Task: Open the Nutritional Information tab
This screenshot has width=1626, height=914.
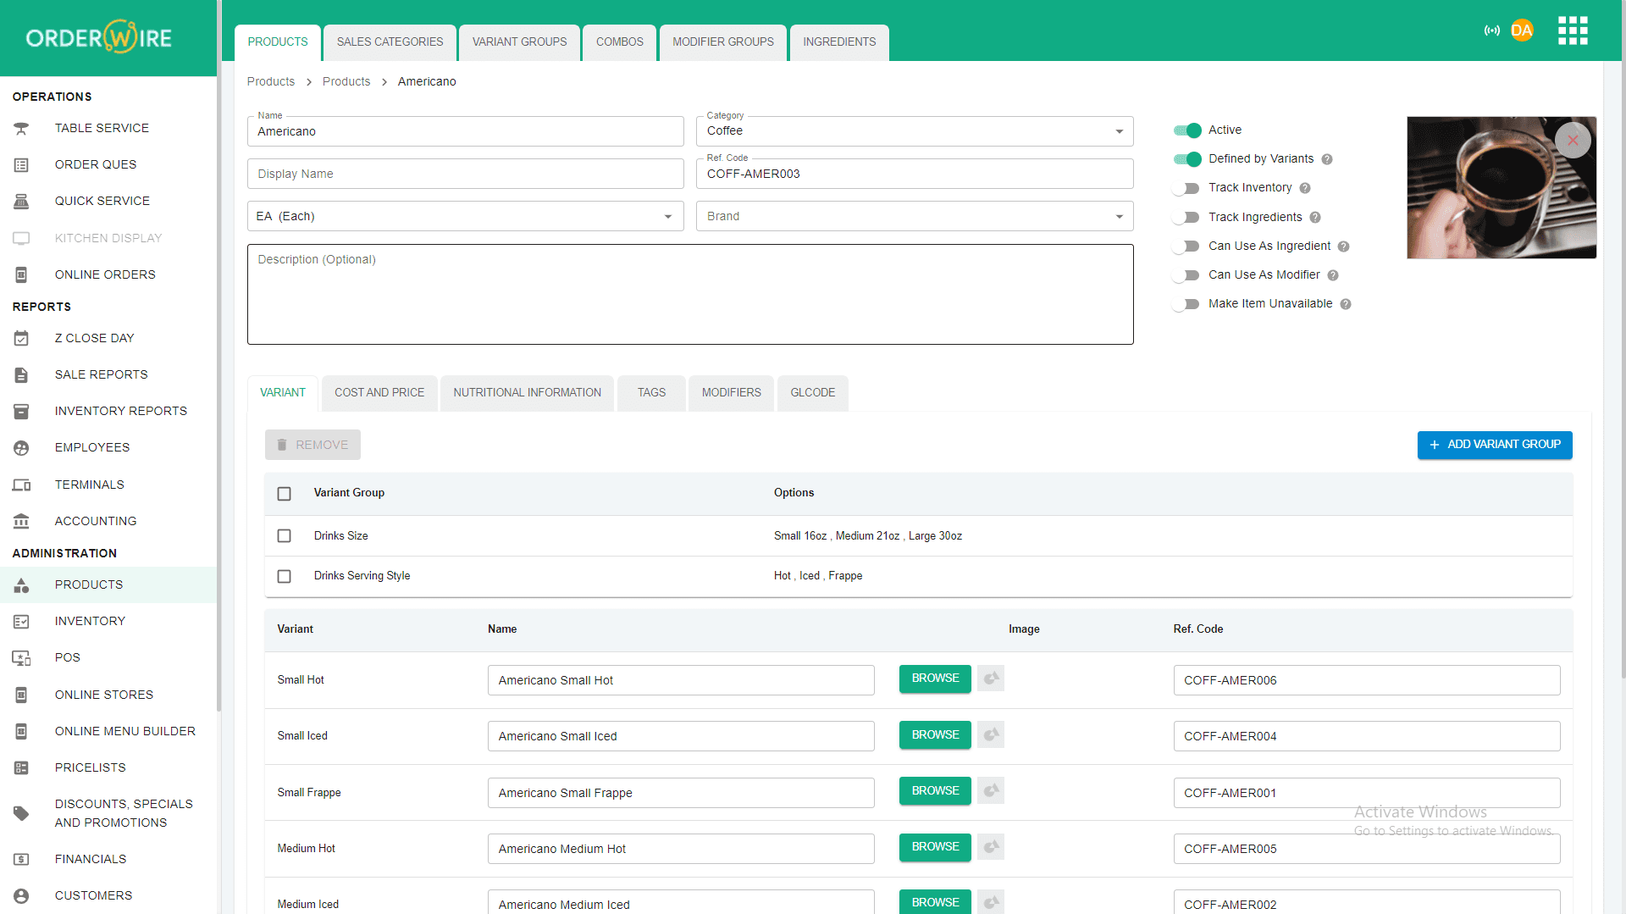Action: 527,393
